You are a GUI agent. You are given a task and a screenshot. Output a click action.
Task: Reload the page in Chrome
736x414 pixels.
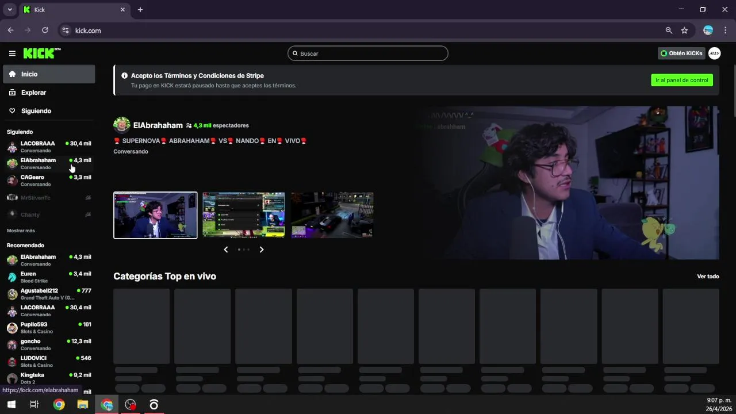[x=45, y=30]
